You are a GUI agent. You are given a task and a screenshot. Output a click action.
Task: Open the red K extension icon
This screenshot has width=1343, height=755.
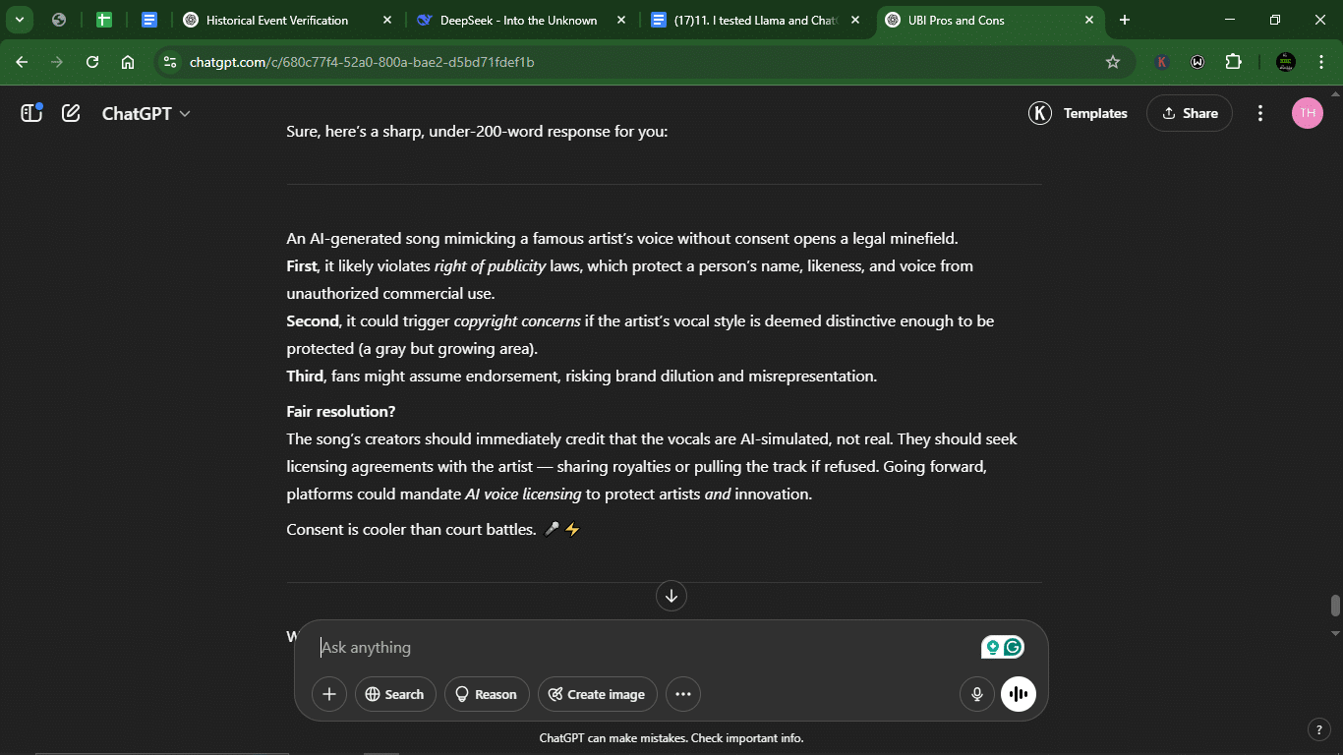[x=1162, y=62]
